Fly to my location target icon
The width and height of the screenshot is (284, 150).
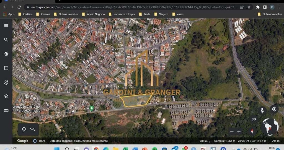pyautogui.click(x=274, y=109)
